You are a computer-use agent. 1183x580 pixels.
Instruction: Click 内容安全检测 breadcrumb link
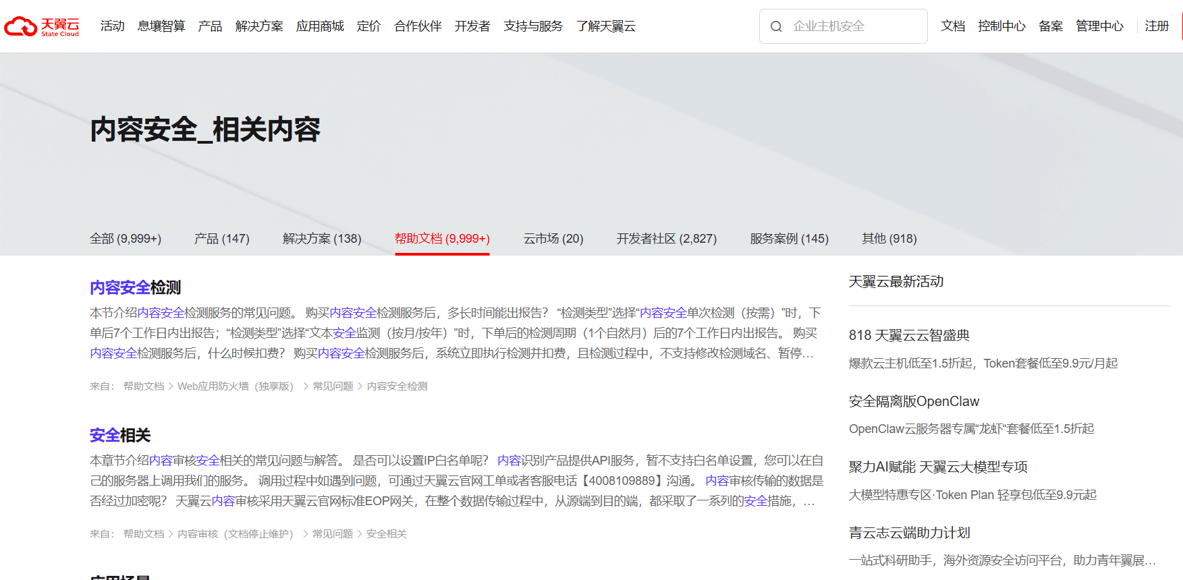coord(397,386)
